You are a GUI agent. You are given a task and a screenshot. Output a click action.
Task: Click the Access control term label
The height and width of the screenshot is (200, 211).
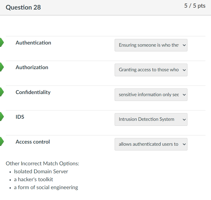[x=33, y=142]
